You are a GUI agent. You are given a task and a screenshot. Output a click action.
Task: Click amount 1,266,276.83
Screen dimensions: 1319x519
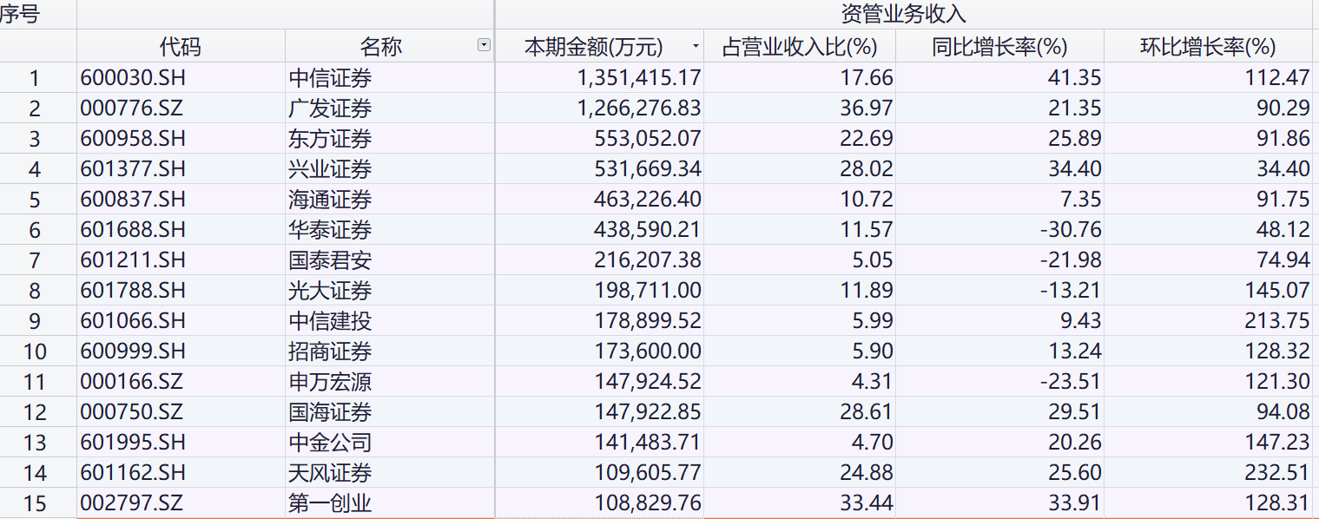point(599,108)
